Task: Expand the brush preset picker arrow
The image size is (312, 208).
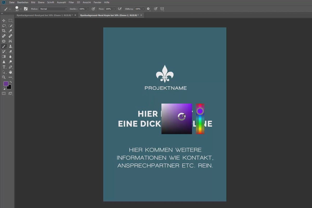Action: click(21, 9)
